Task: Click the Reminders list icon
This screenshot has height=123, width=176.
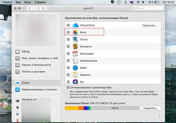Action: 75,61
